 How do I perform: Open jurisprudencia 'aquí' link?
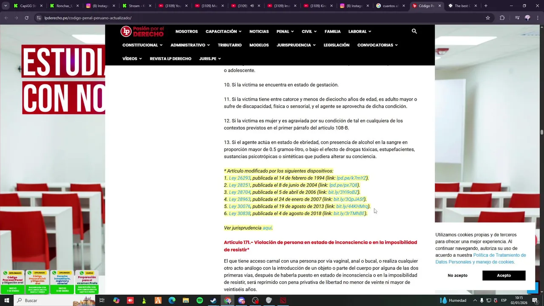click(x=267, y=228)
